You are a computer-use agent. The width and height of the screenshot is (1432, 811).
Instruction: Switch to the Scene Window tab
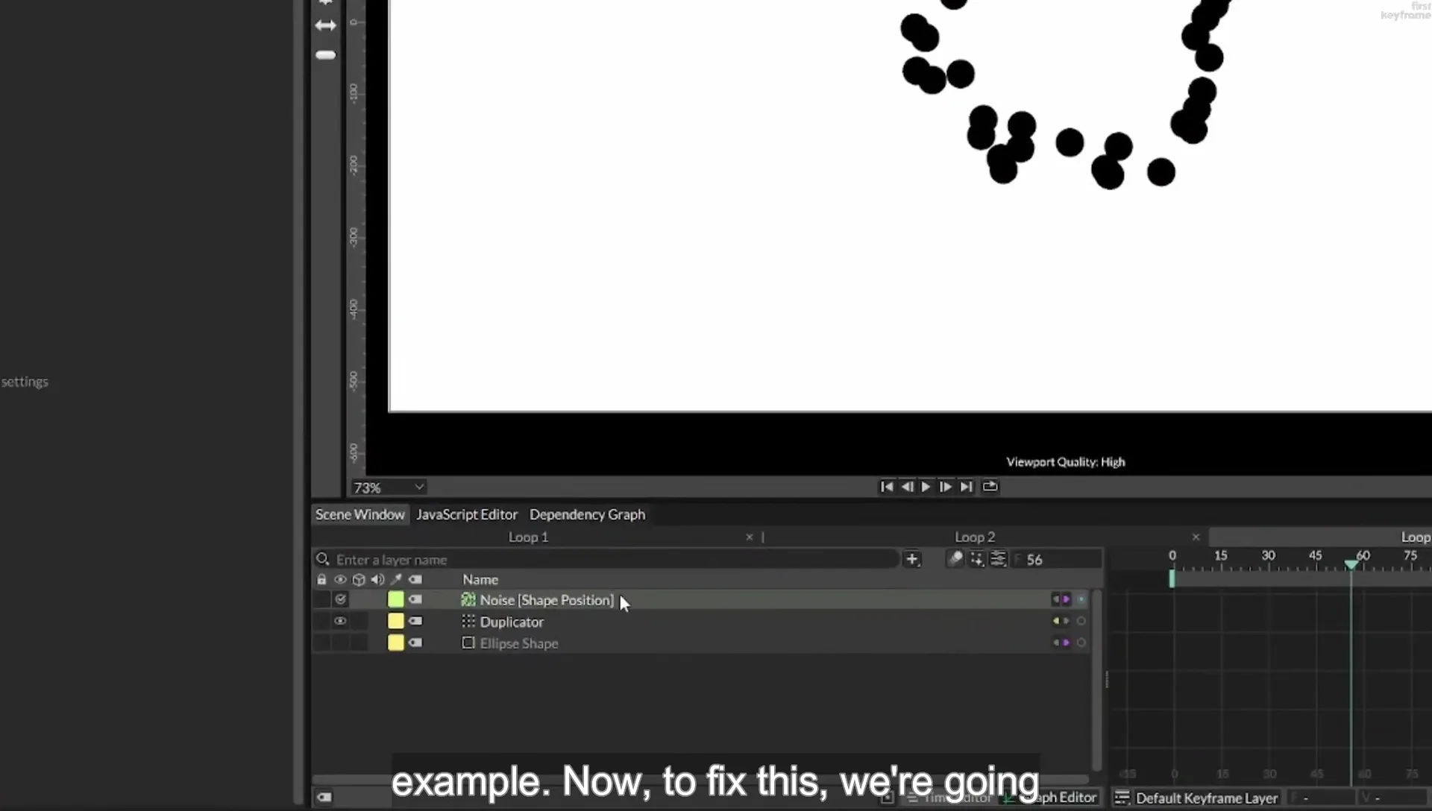tap(359, 514)
